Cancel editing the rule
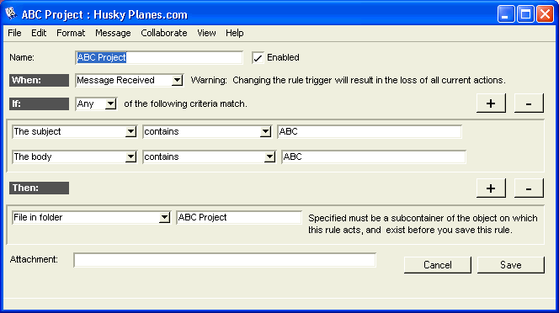Viewport: 559px width, 313px height. pyautogui.click(x=438, y=265)
